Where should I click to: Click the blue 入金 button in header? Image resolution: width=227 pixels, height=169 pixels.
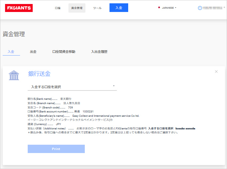(x=119, y=8)
